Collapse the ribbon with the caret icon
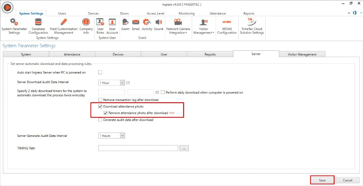 click(x=349, y=13)
